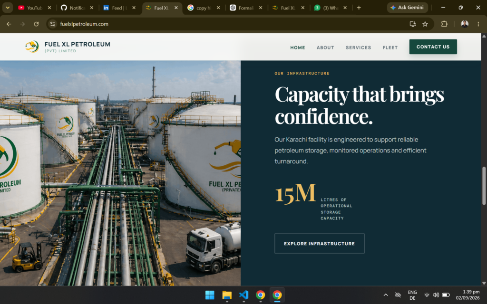Switch to the WhatsApp tab
This screenshot has height=304, width=487.
pos(326,8)
